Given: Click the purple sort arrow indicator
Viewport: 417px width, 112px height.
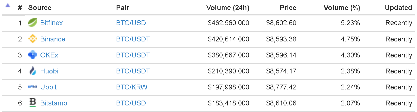Looking at the screenshot, I should tap(8, 5).
